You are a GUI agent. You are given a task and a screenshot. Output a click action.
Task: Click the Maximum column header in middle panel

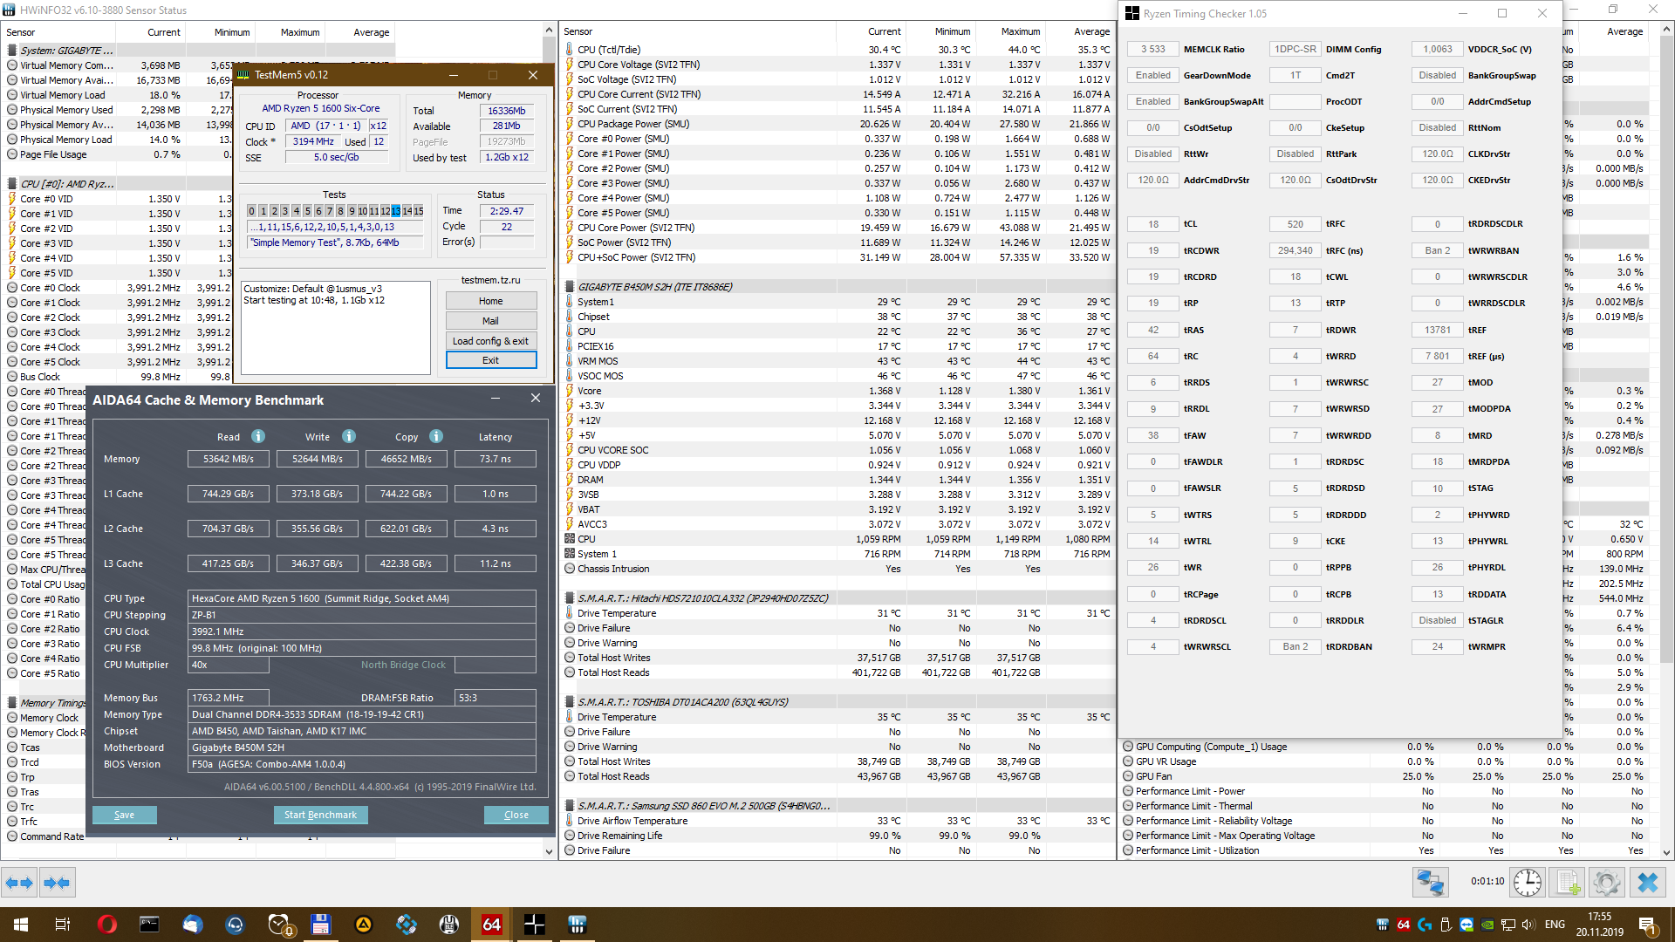coord(1020,31)
